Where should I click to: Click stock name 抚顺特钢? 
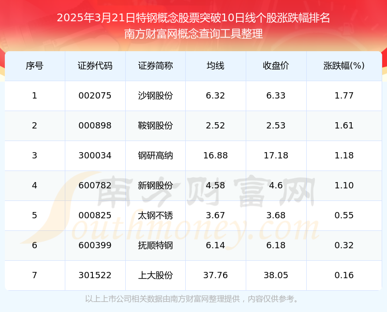click(x=155, y=245)
